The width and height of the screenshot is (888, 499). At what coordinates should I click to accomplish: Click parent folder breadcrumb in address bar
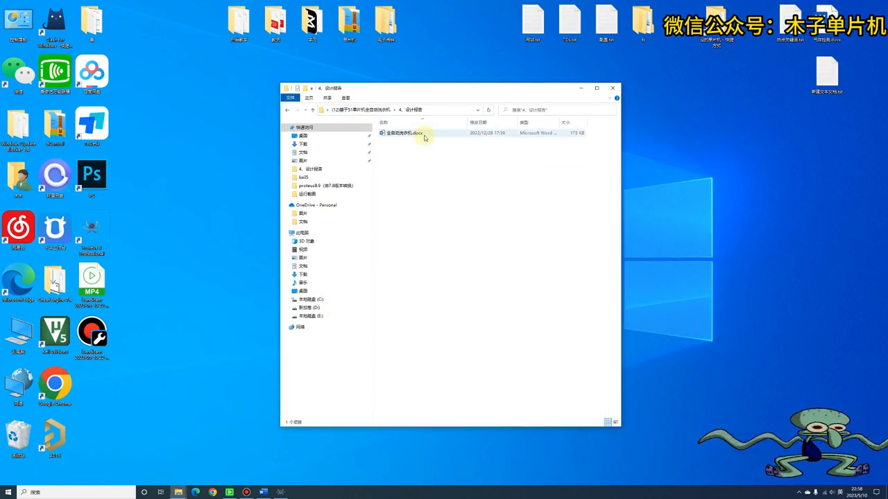(x=361, y=110)
